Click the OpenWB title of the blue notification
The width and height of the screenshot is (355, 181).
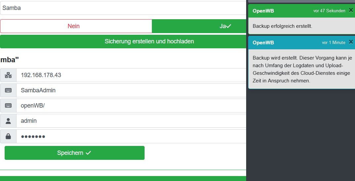point(263,43)
